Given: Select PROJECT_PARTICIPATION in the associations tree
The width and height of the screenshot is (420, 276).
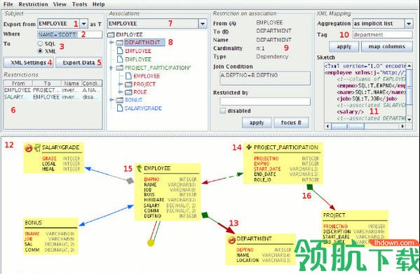Looking at the screenshot, I should [x=158, y=68].
